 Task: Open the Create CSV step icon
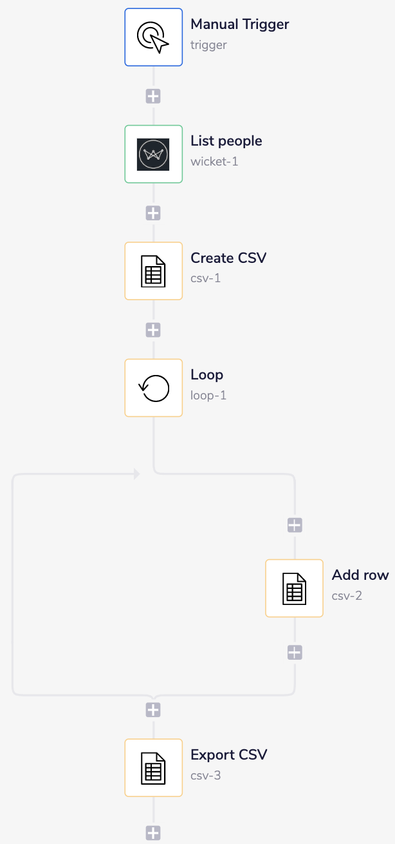point(153,271)
